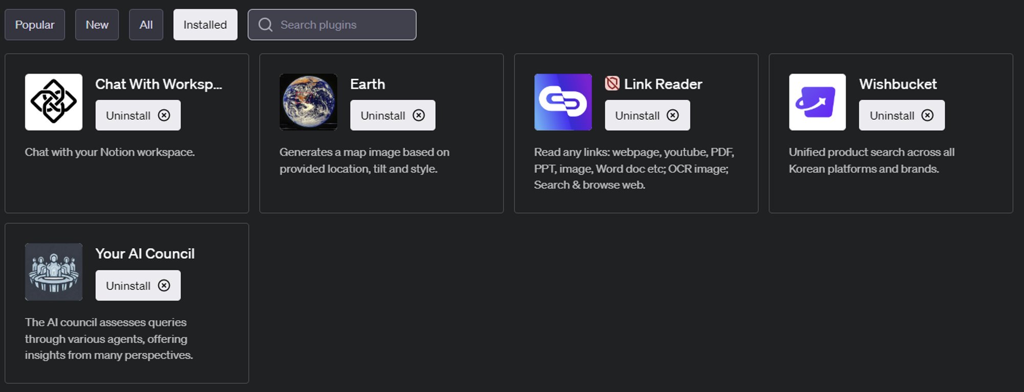The image size is (1024, 392).
Task: Switch to the Popular plugins tab
Action: click(35, 25)
